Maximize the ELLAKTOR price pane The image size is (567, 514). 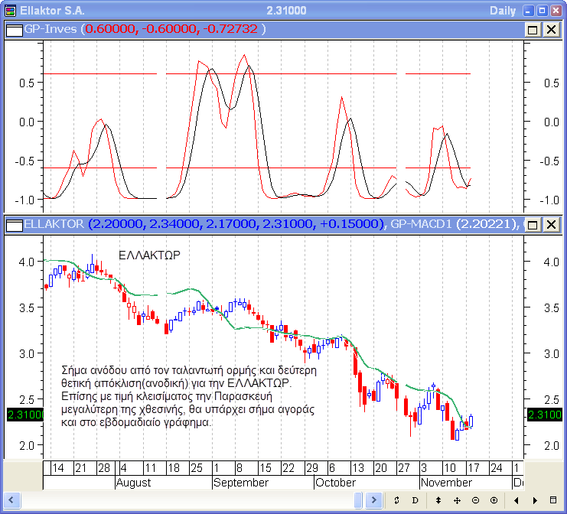(533, 224)
